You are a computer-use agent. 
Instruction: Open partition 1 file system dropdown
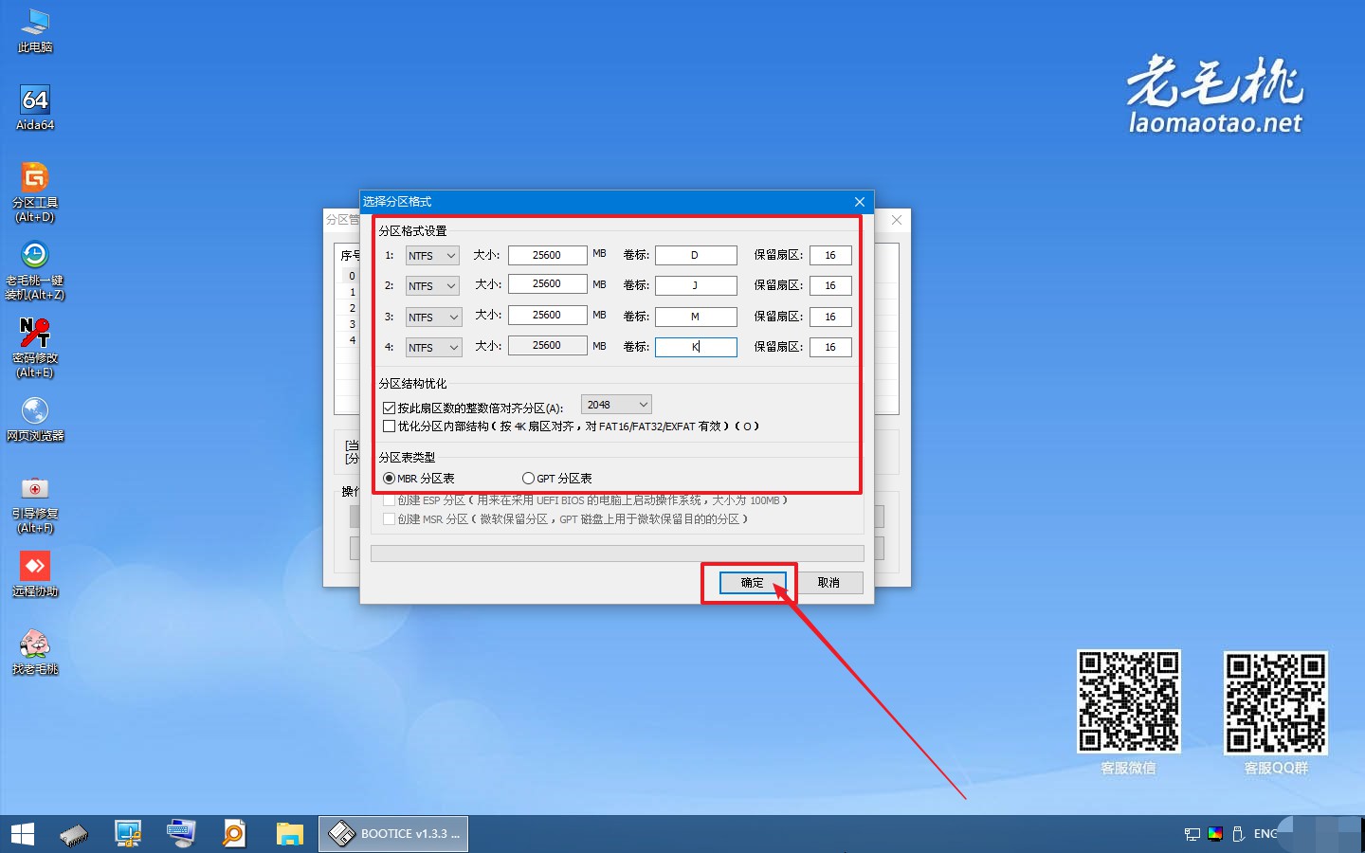[432, 256]
